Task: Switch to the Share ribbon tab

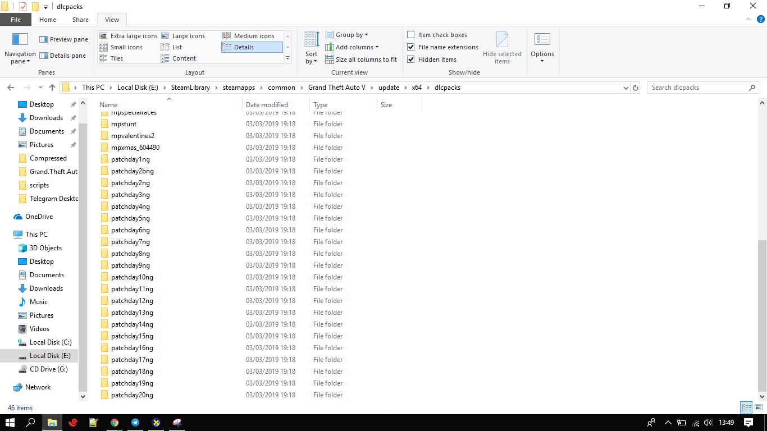Action: point(80,20)
